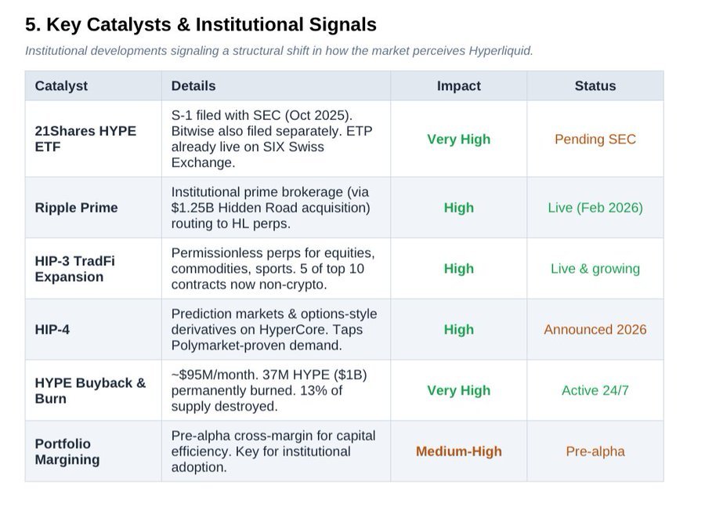
Task: Click the "Portfolio Margining" catalyst cell
Action: 67,451
